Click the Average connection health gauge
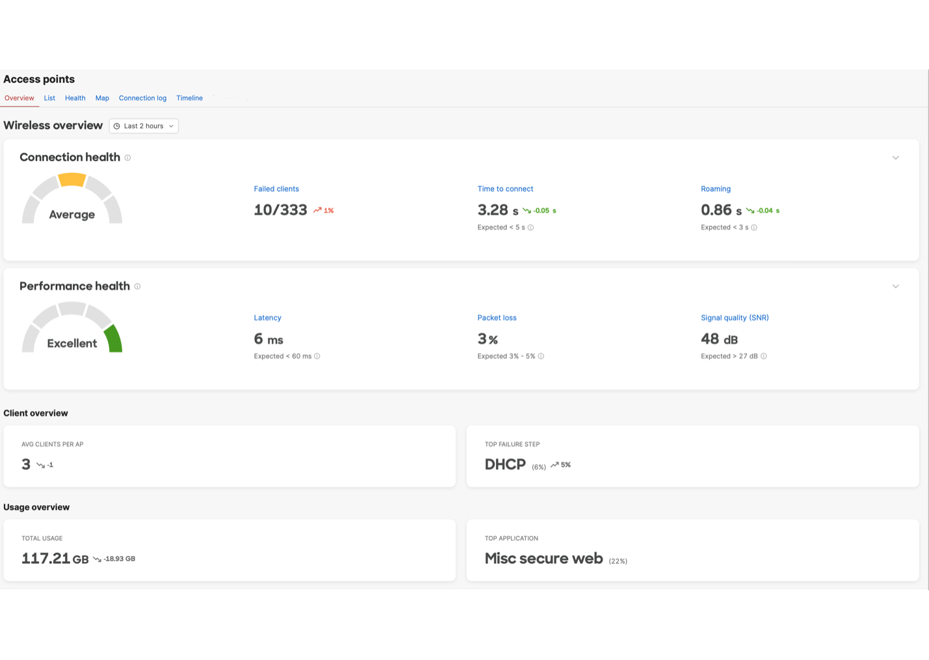Screen dimensions: 929x660 pyautogui.click(x=72, y=198)
